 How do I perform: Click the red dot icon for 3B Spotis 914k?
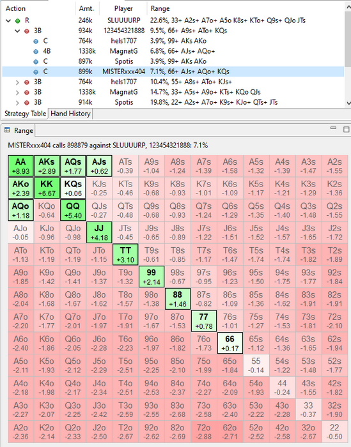27,103
